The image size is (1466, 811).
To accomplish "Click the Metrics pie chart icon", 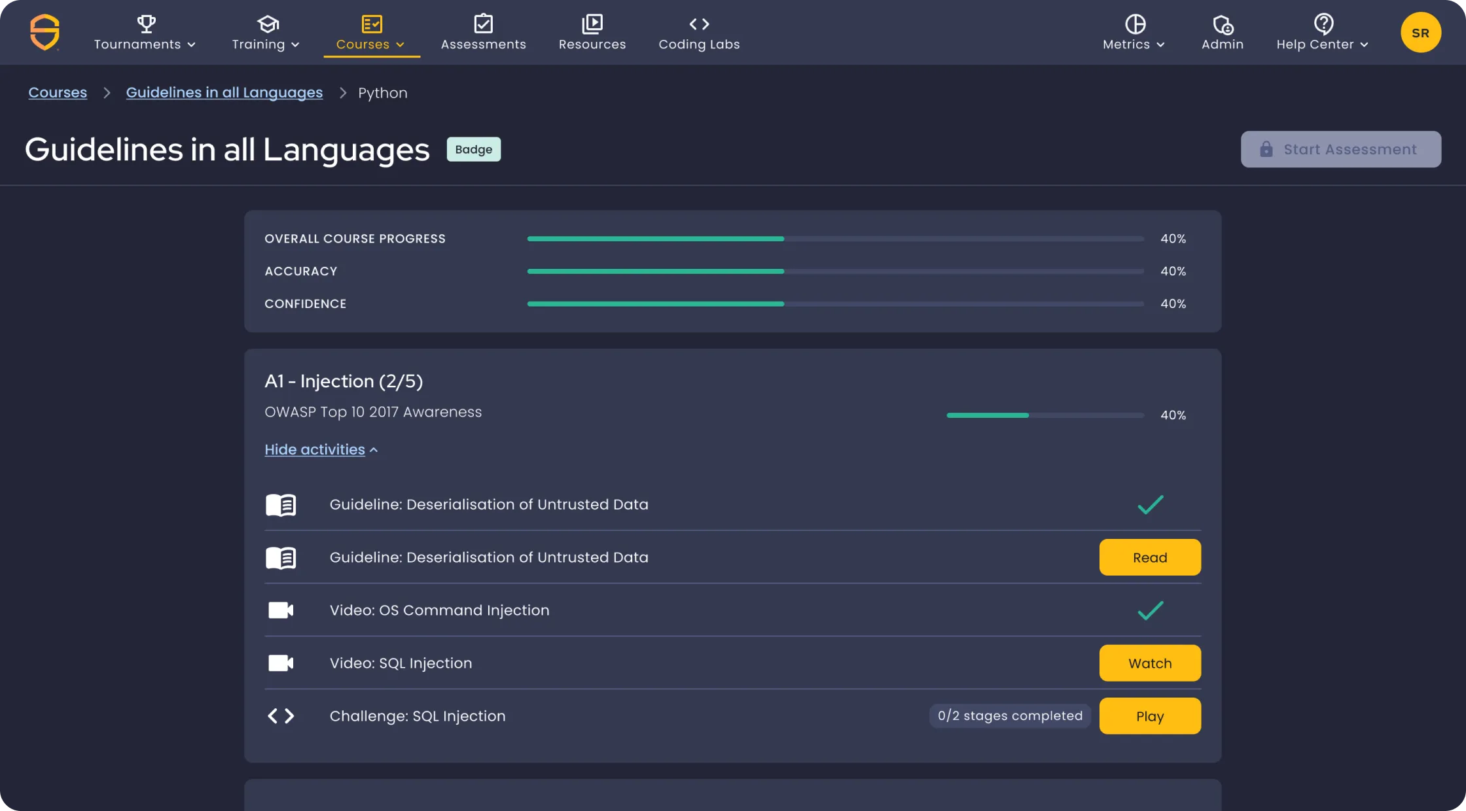I will coord(1135,24).
